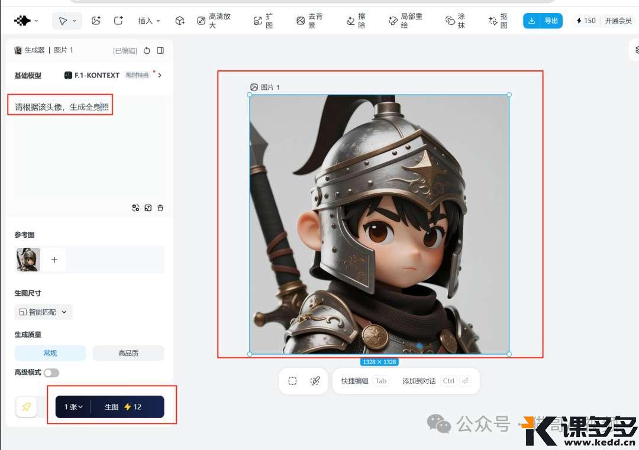
Task: Select the 抠图 cutout tool
Action: tap(498, 21)
